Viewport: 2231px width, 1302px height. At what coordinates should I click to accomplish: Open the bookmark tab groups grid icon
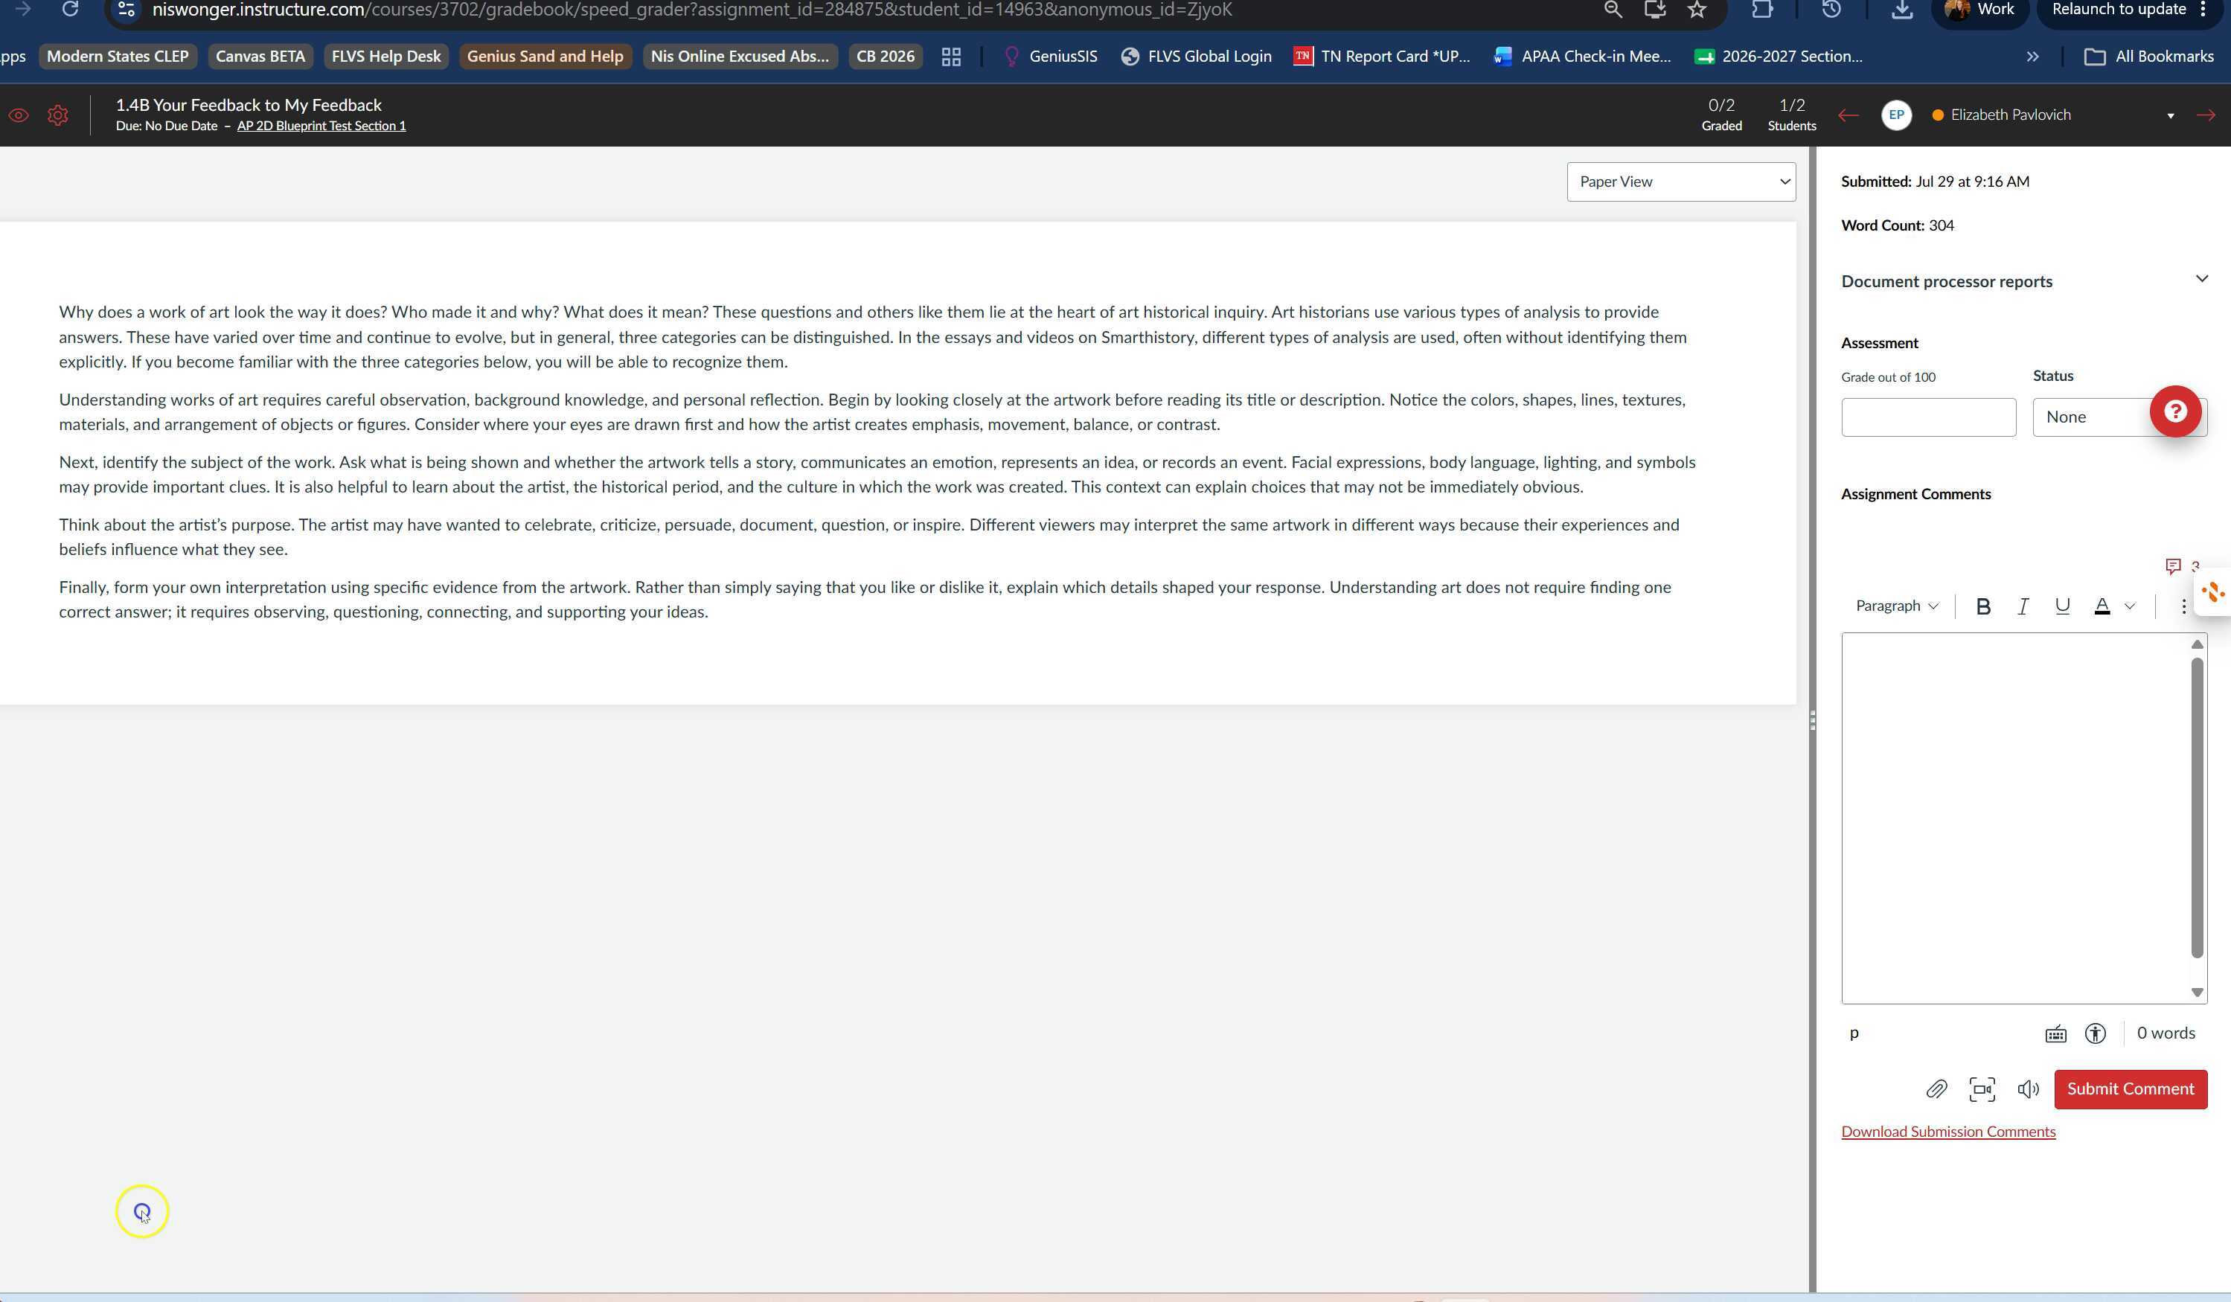tap(951, 57)
